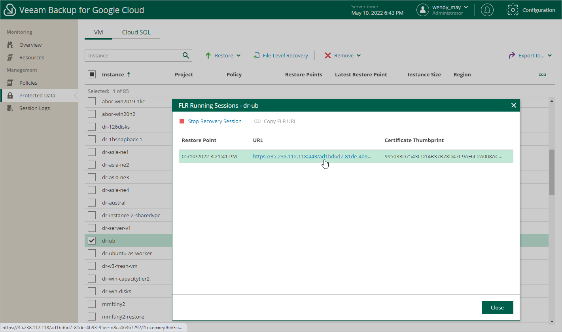Click the purple Export arrow icon
This screenshot has width=562, height=332.
click(x=512, y=55)
